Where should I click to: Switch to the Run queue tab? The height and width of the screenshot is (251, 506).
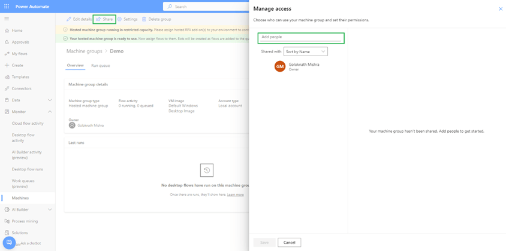(x=100, y=66)
